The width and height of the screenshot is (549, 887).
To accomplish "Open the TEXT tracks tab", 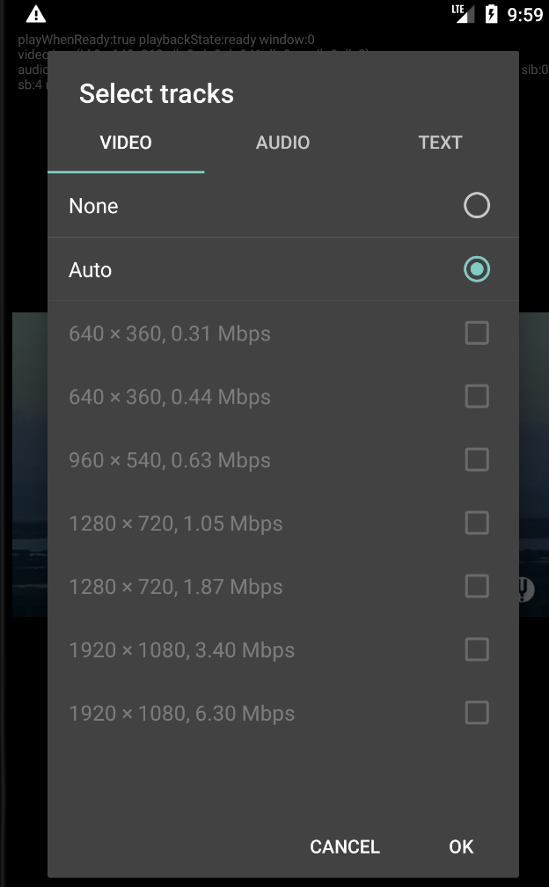I will (x=440, y=143).
